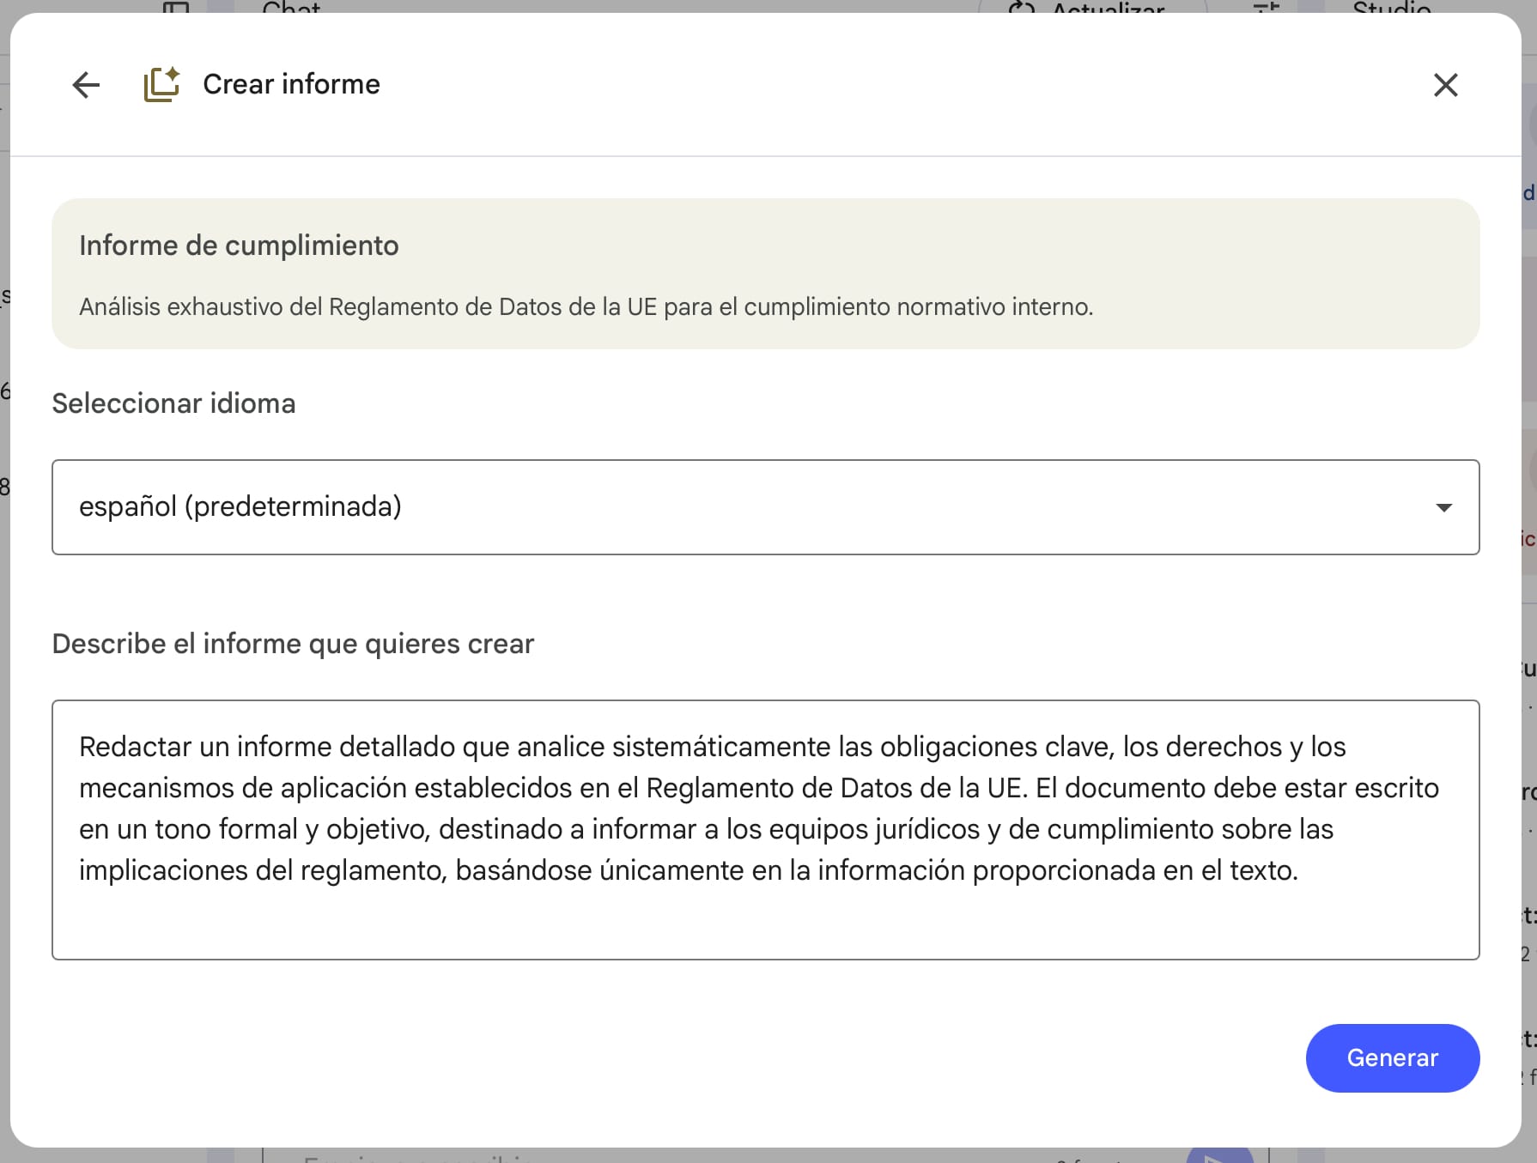The image size is (1537, 1163).
Task: Click the Seleccionar idioma label
Action: [x=173, y=403]
